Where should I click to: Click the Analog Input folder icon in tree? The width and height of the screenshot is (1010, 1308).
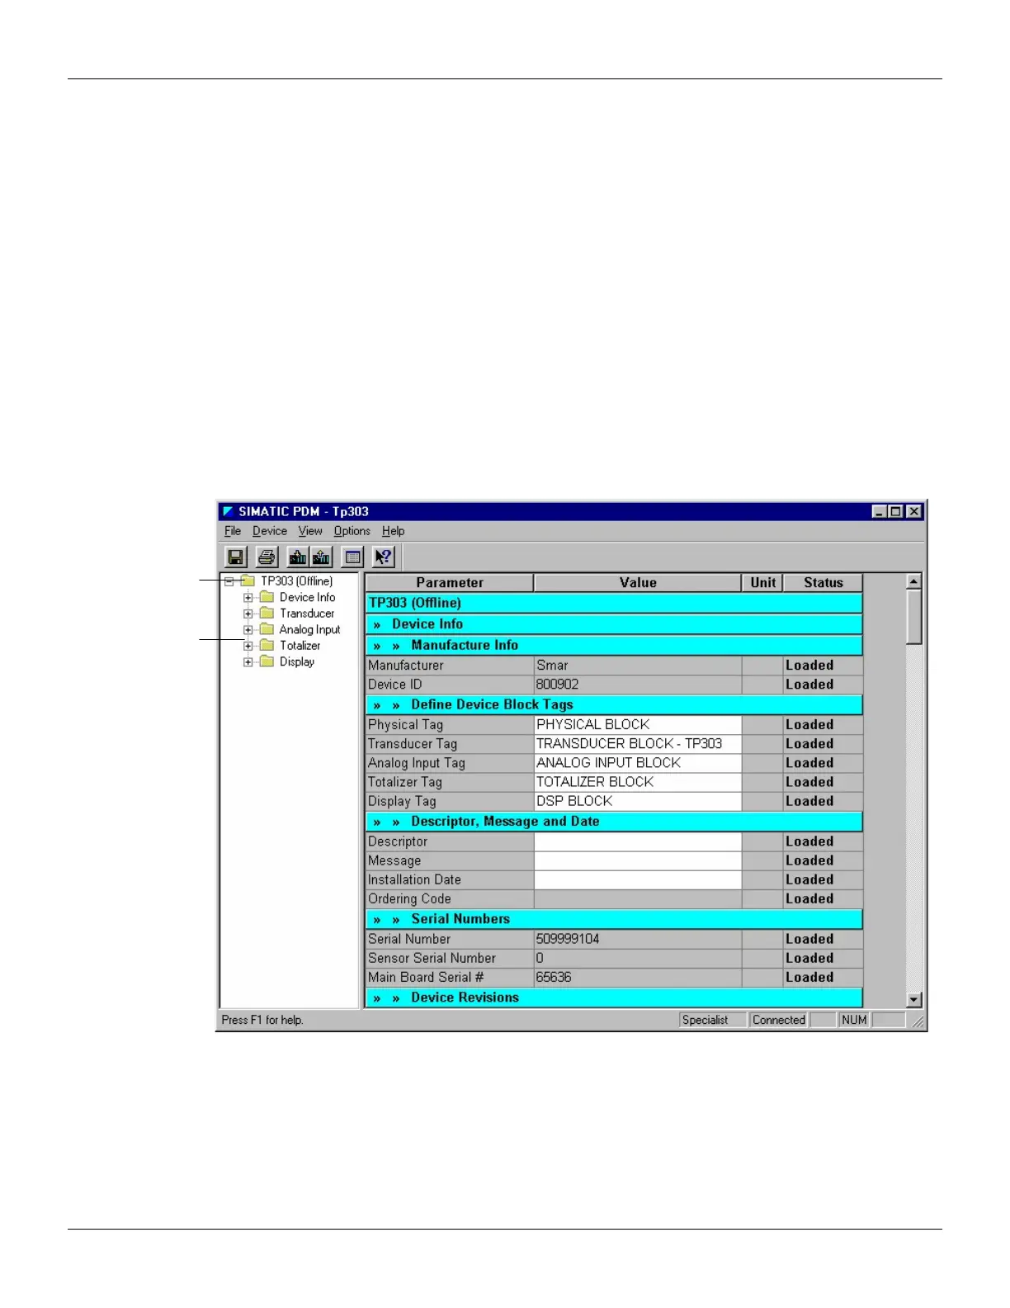tap(267, 629)
